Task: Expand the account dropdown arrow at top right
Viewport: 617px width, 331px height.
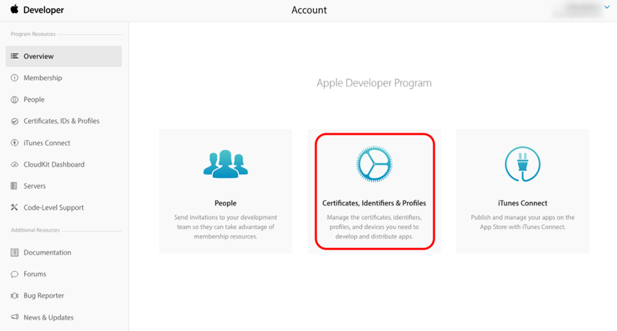Action: point(607,7)
